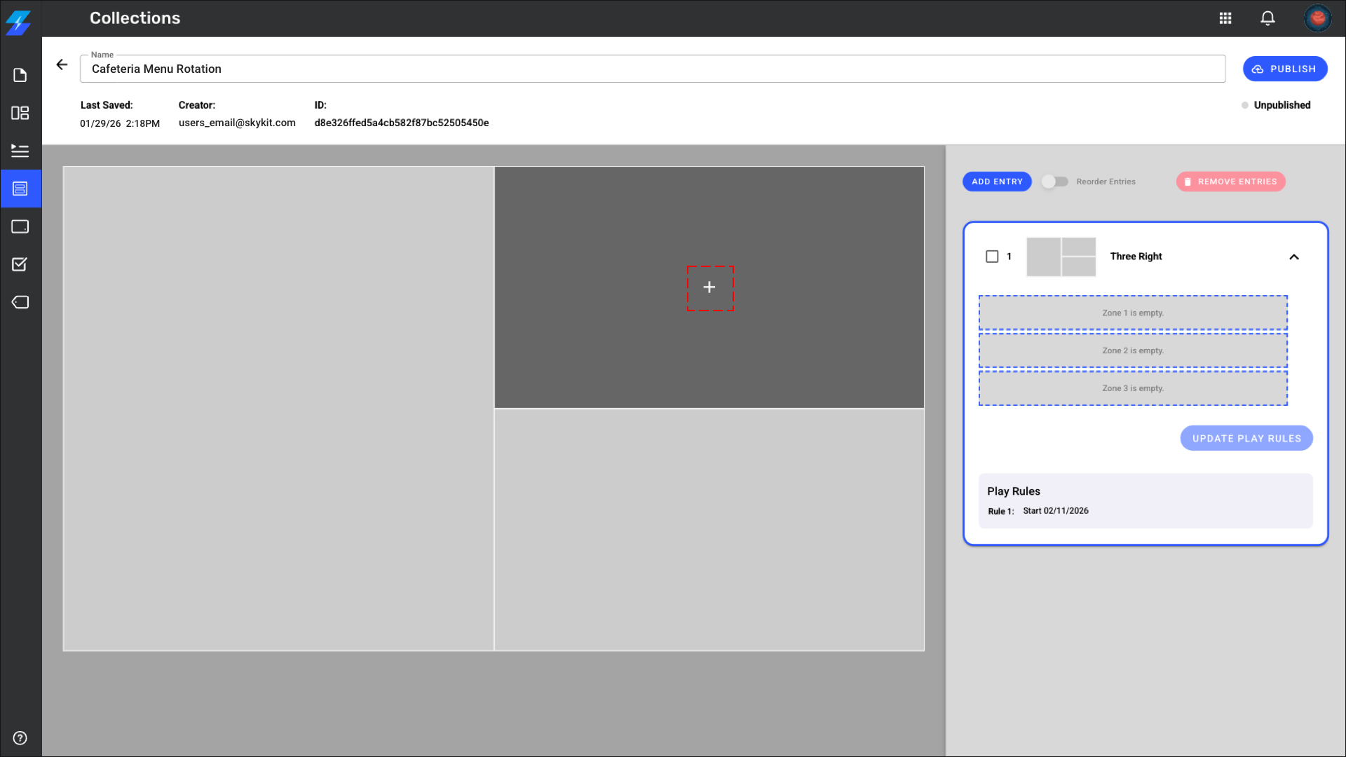Click the users_email@skykit.com creator text
The image size is (1346, 757).
tap(237, 123)
